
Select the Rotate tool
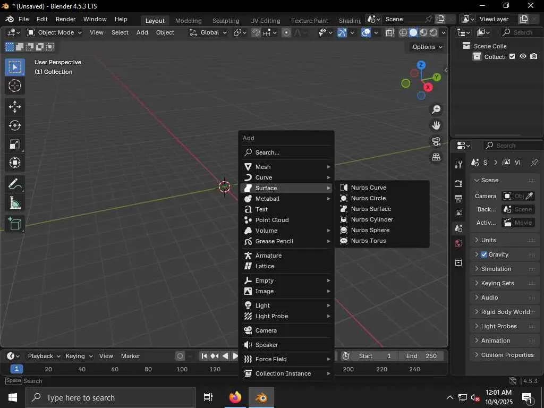tap(14, 125)
